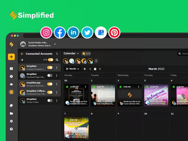The width and height of the screenshot is (188, 141).
Task: Open the AI robot icon in sidebar
Action: click(11, 84)
